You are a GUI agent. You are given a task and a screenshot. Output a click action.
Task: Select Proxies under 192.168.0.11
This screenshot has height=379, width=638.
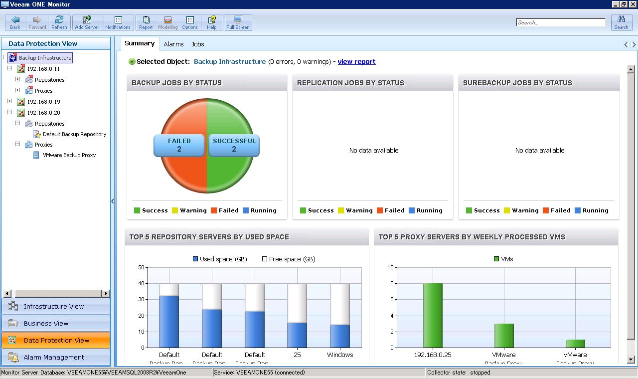tap(43, 91)
